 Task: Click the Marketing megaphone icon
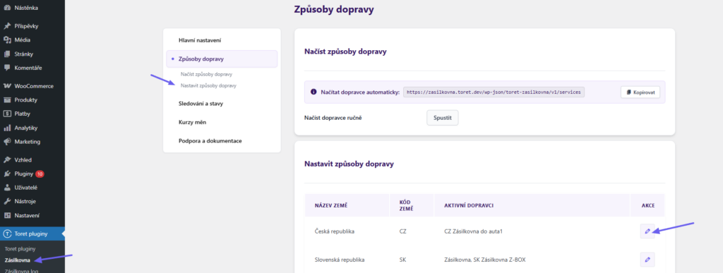tap(7, 141)
